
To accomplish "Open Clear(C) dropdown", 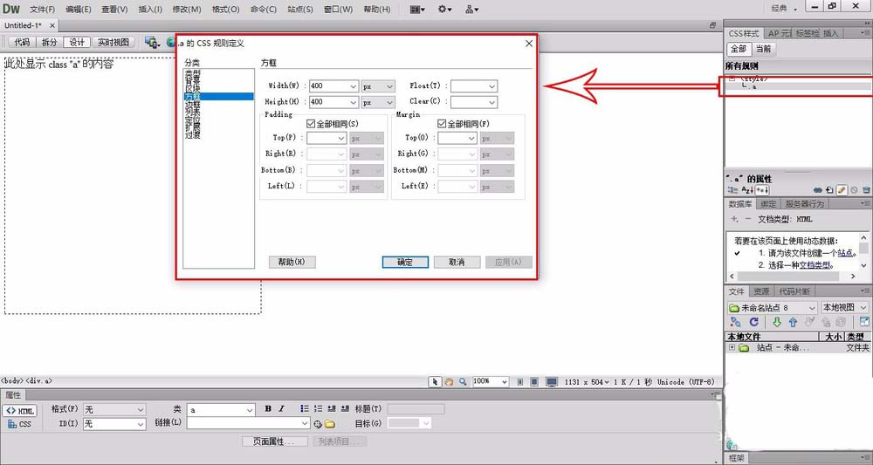I will [x=474, y=102].
